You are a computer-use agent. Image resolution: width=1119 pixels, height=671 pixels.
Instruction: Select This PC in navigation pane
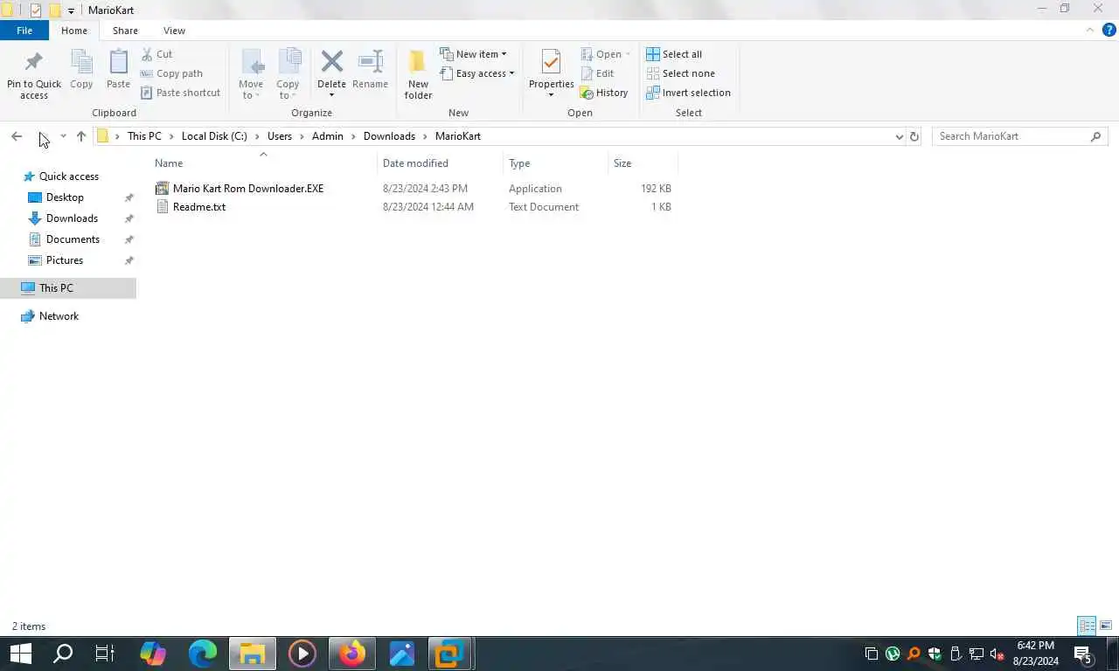56,288
